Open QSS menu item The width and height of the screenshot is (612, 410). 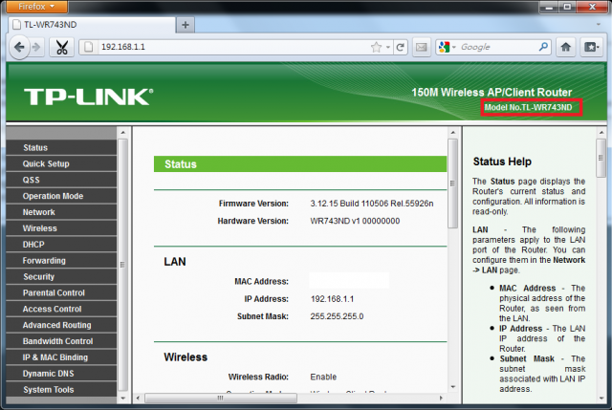click(61, 180)
